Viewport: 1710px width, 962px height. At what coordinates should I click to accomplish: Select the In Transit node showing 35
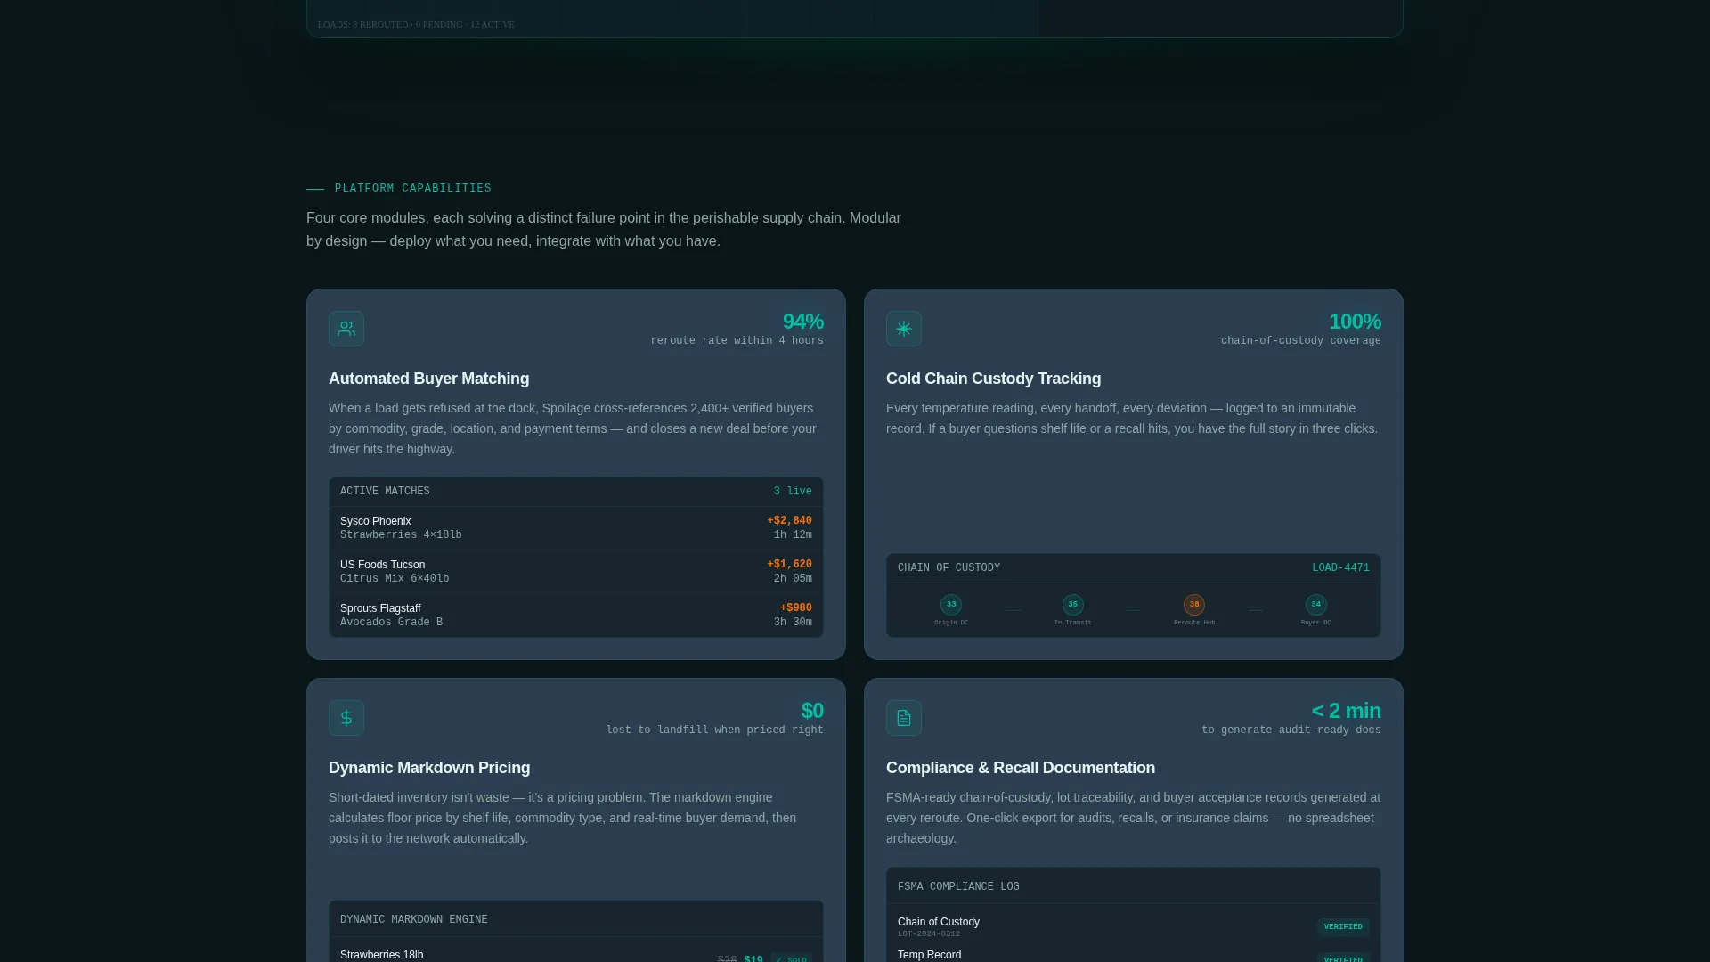[1073, 605]
